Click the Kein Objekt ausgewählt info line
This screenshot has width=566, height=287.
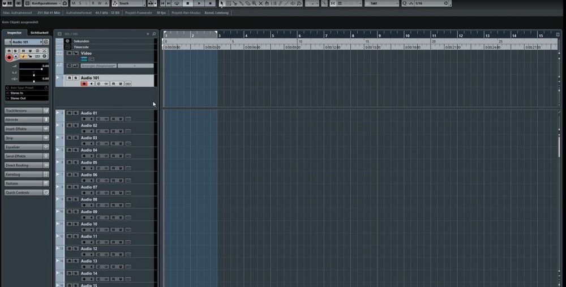tap(20, 22)
